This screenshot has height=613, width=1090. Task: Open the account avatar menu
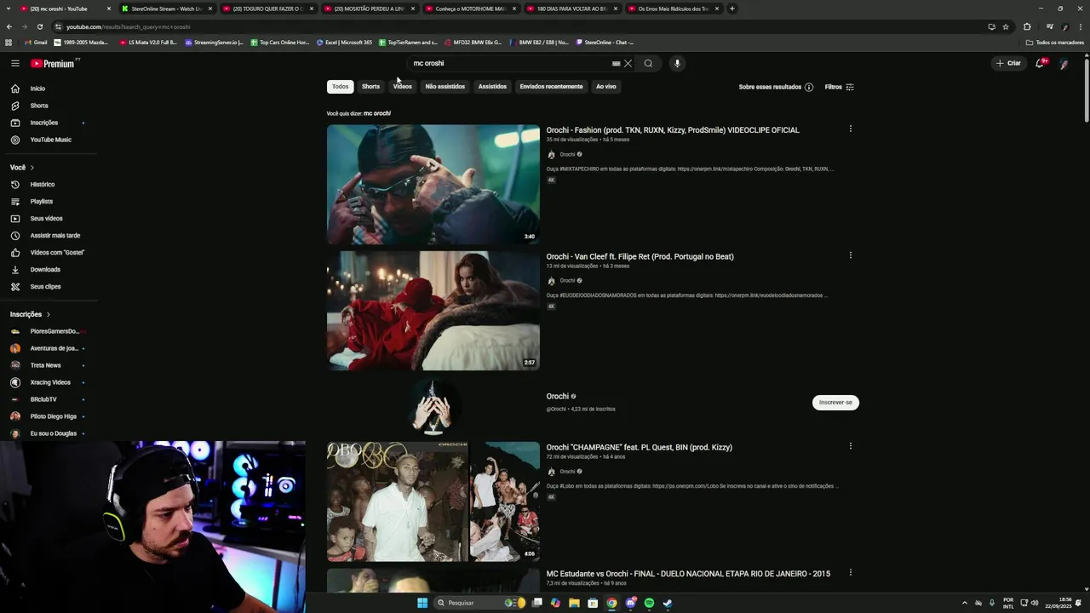pyautogui.click(x=1064, y=63)
